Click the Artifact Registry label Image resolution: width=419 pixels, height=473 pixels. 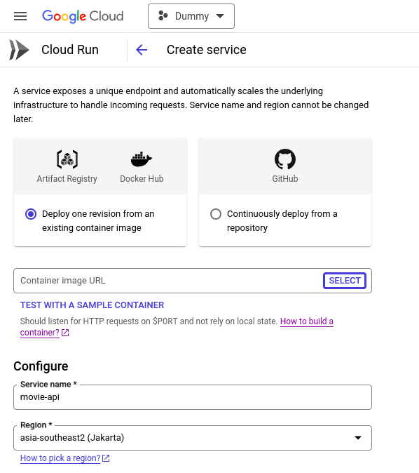click(67, 178)
